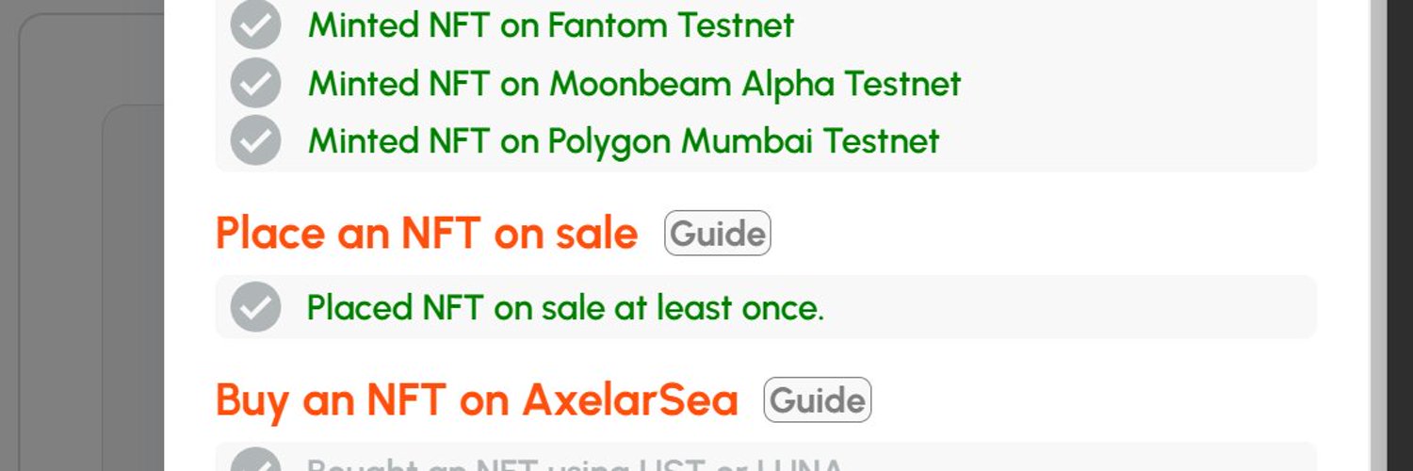This screenshot has width=1413, height=471.
Task: Select the Minted NFT on Fantom Testnet item
Action: click(551, 25)
